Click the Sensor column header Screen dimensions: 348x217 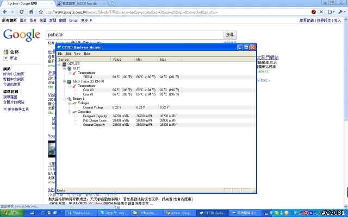(84, 59)
